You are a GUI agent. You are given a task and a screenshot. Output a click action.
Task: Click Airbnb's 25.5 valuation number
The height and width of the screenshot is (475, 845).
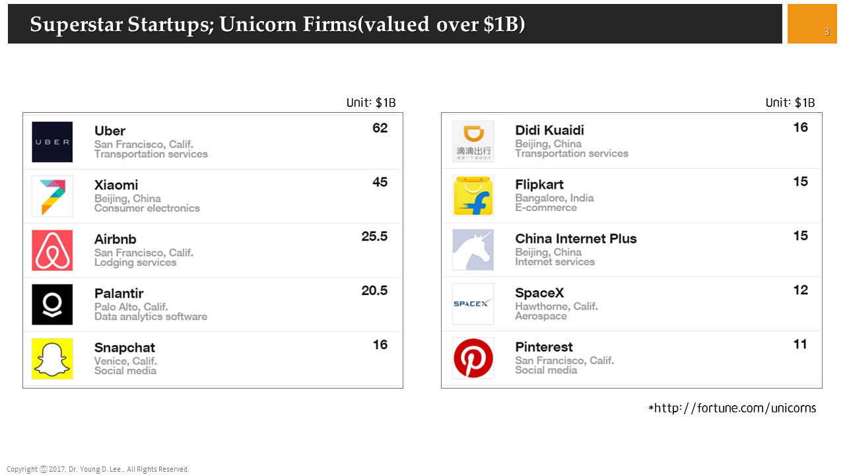(x=374, y=236)
